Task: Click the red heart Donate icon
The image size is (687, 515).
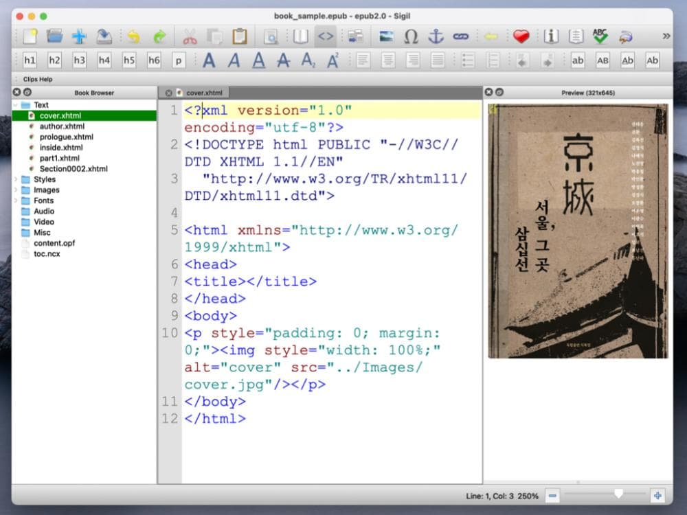Action: coord(521,36)
